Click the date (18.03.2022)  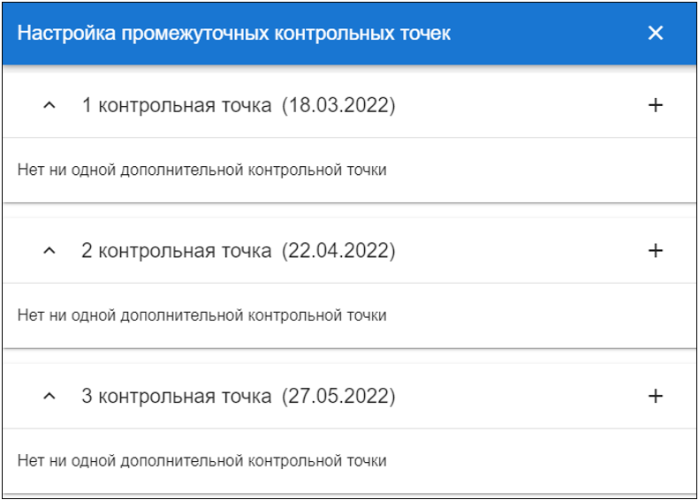point(338,106)
